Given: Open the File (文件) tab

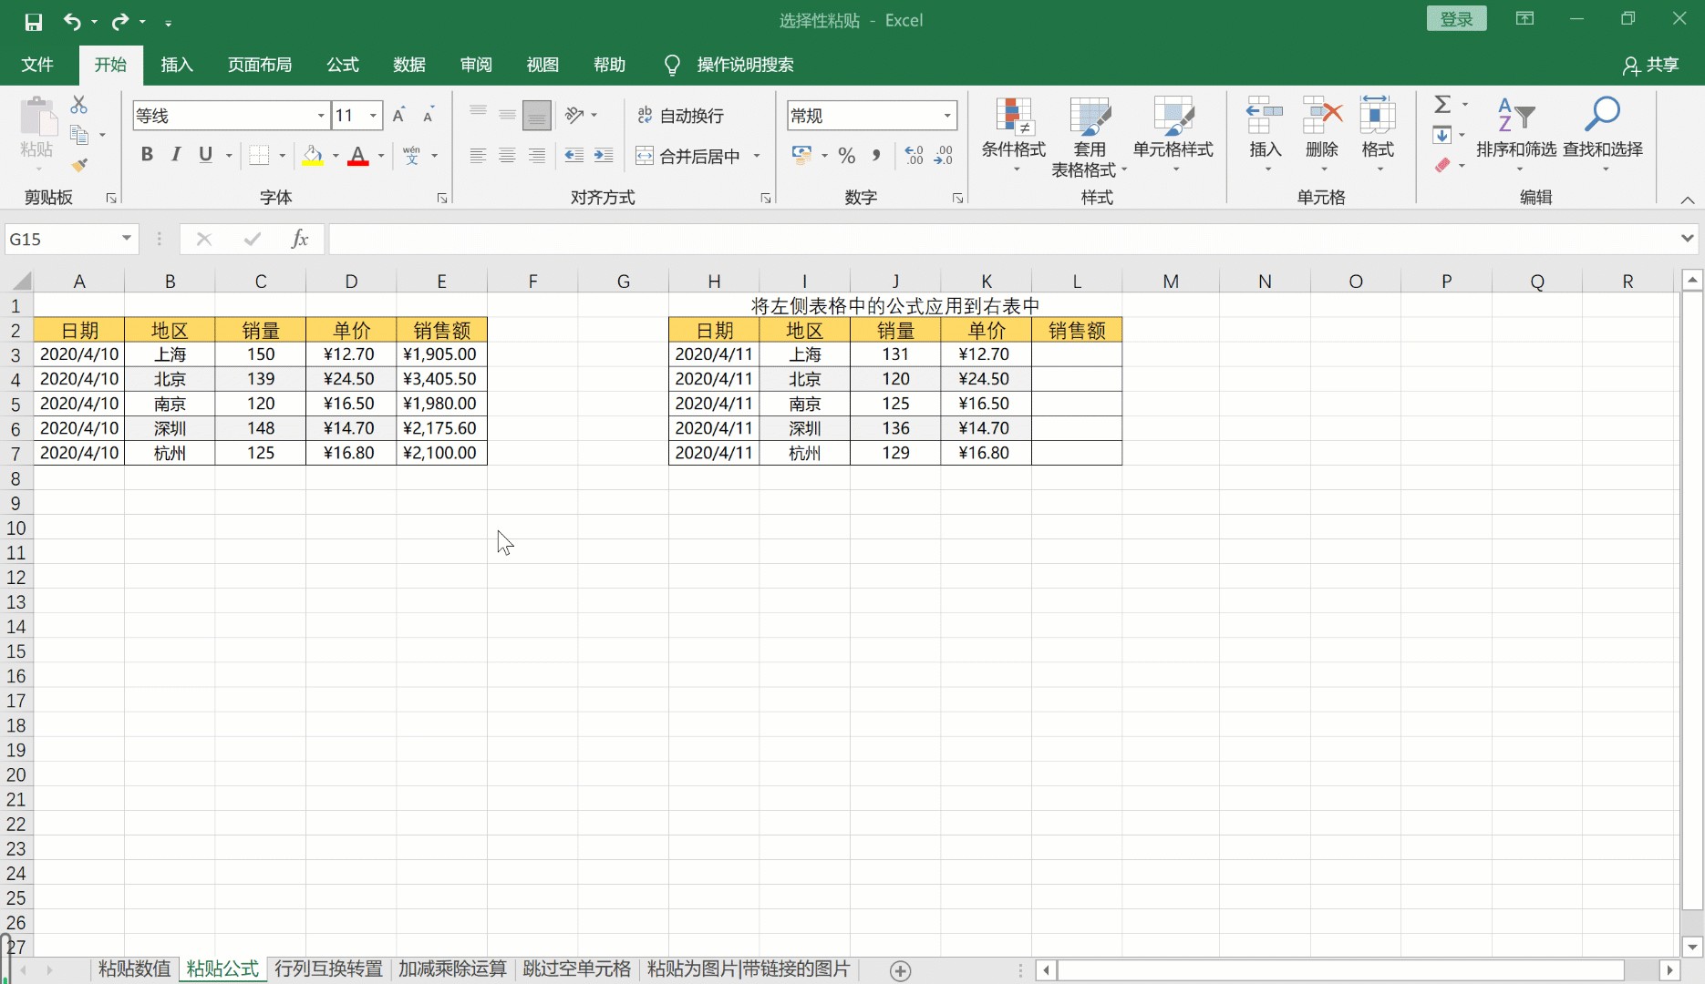Looking at the screenshot, I should point(37,65).
